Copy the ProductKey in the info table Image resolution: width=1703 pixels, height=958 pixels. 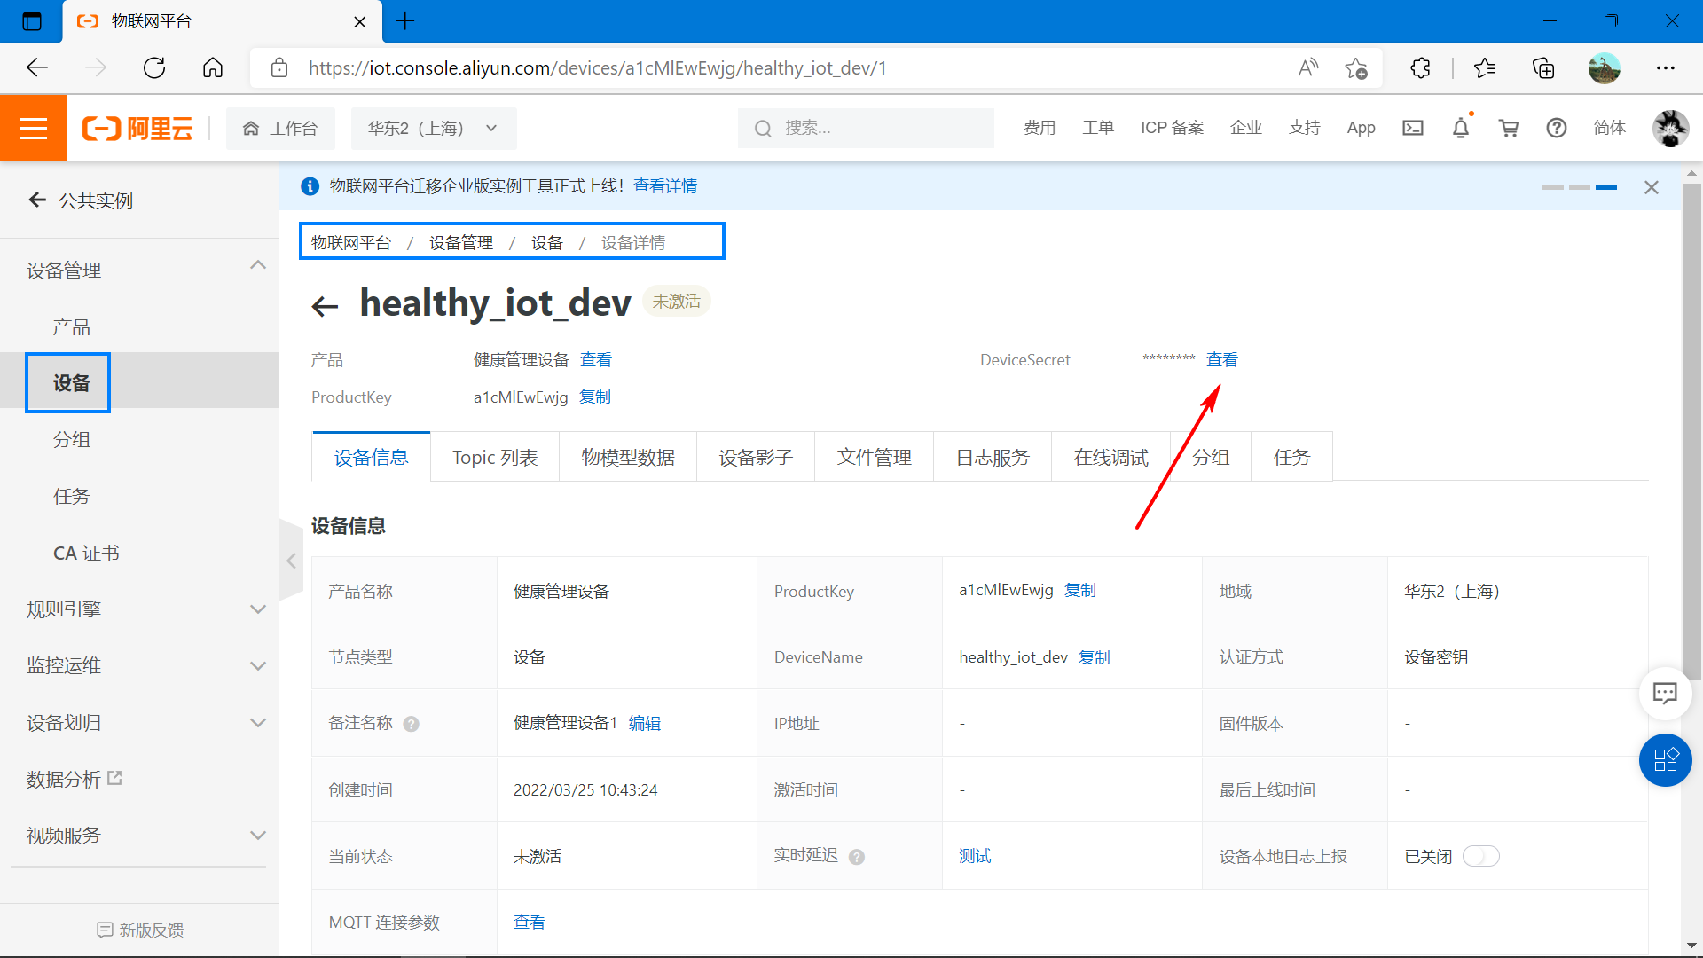click(x=1080, y=591)
